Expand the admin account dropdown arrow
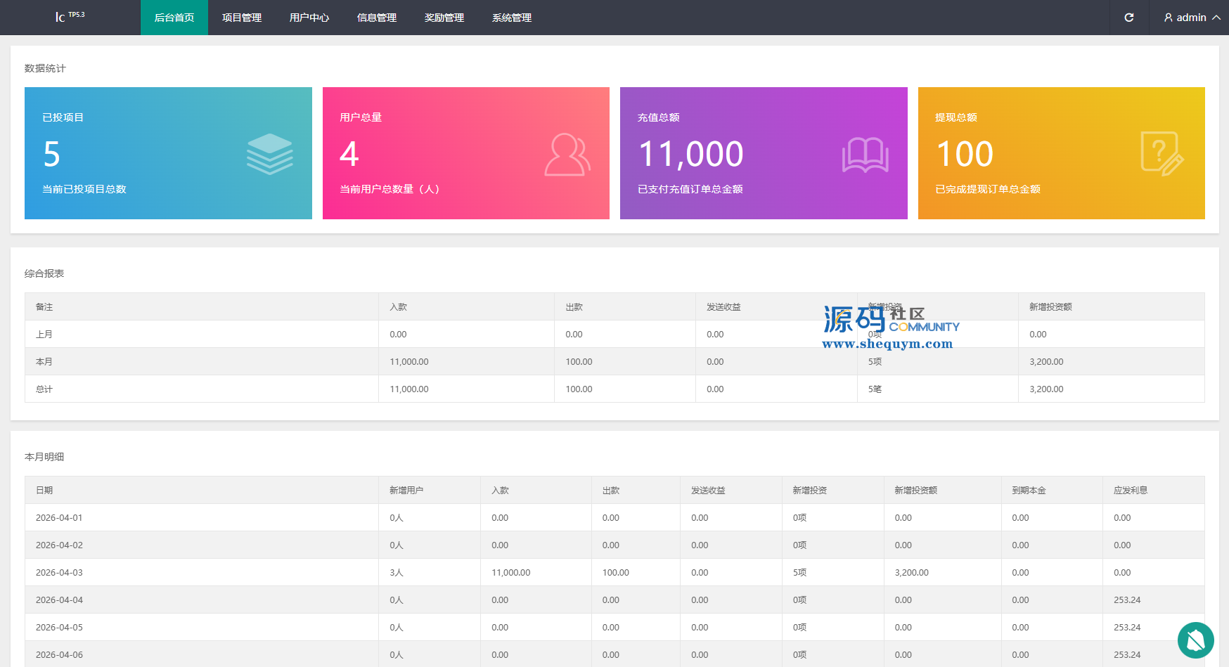Image resolution: width=1229 pixels, height=667 pixels. 1216,18
